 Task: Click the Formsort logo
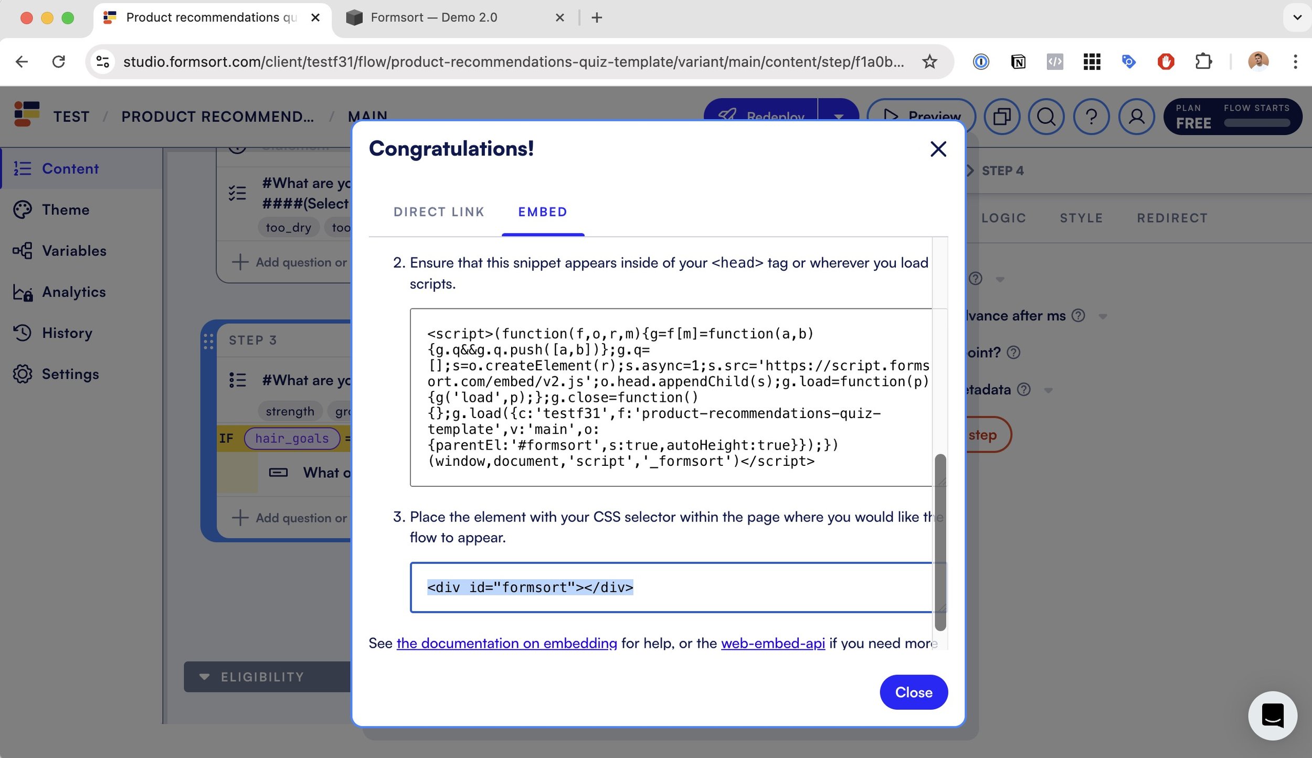point(27,114)
